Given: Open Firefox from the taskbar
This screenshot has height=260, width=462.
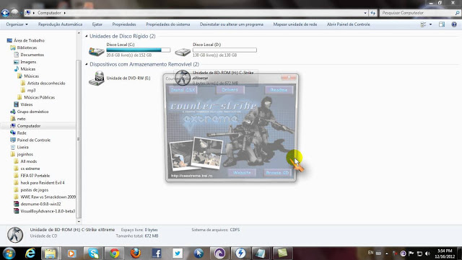Looking at the screenshot, I should (136, 254).
